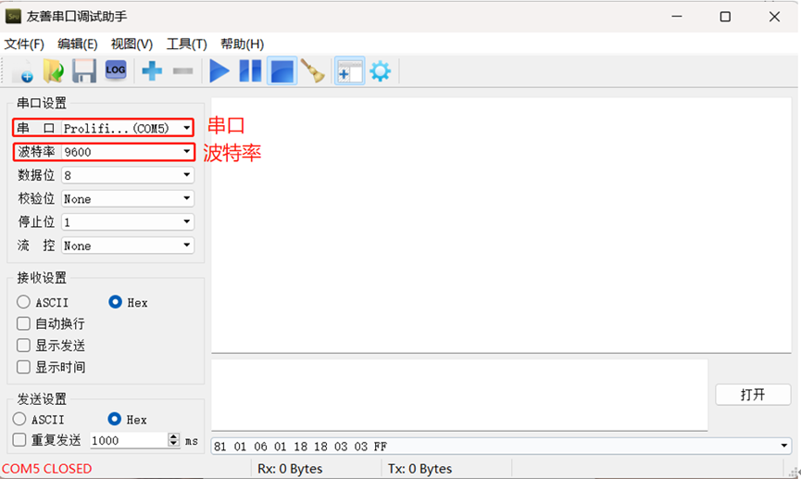The width and height of the screenshot is (801, 479).
Task: Click the blue plus toolbar icon
Action: click(x=152, y=70)
